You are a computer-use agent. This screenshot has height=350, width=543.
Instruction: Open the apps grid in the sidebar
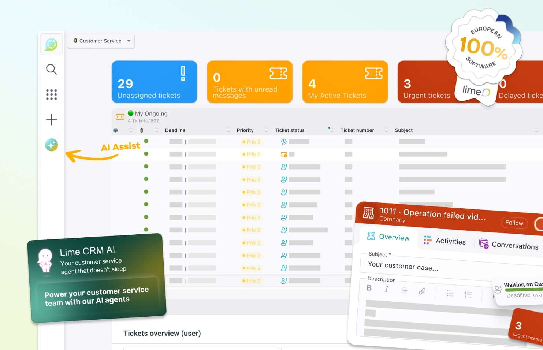51,94
